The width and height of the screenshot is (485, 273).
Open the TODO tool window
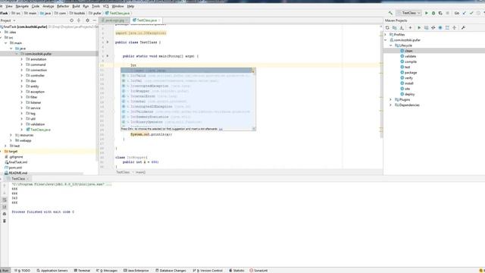(x=22, y=271)
